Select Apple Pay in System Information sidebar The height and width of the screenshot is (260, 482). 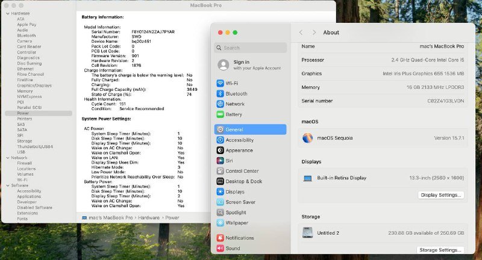[27, 25]
